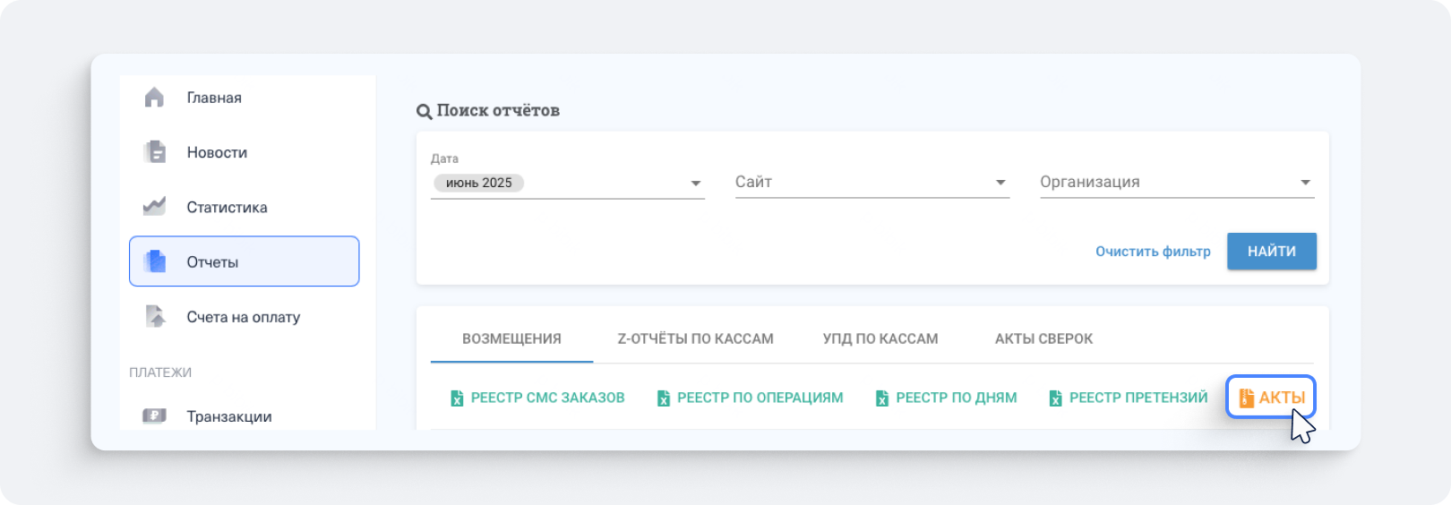The image size is (1451, 505).
Task: Click the blue Отчеты reports icon
Action: coord(155,261)
